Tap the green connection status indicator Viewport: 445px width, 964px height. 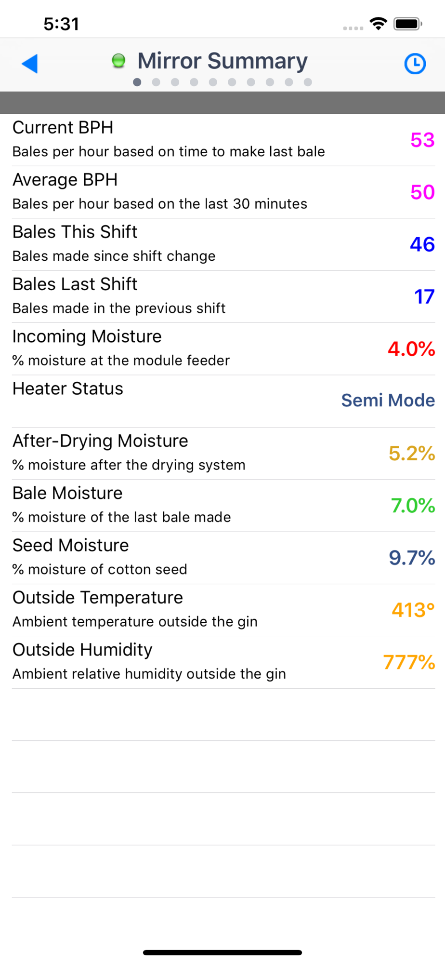[118, 61]
